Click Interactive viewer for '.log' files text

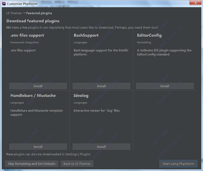tap(97, 110)
